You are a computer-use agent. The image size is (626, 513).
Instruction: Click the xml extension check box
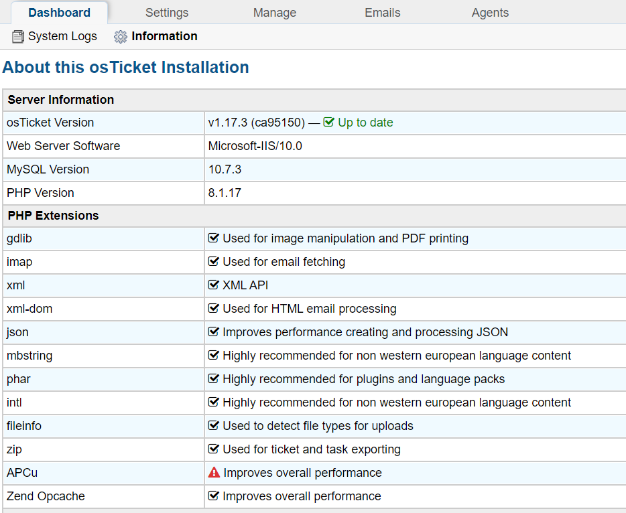pos(214,285)
